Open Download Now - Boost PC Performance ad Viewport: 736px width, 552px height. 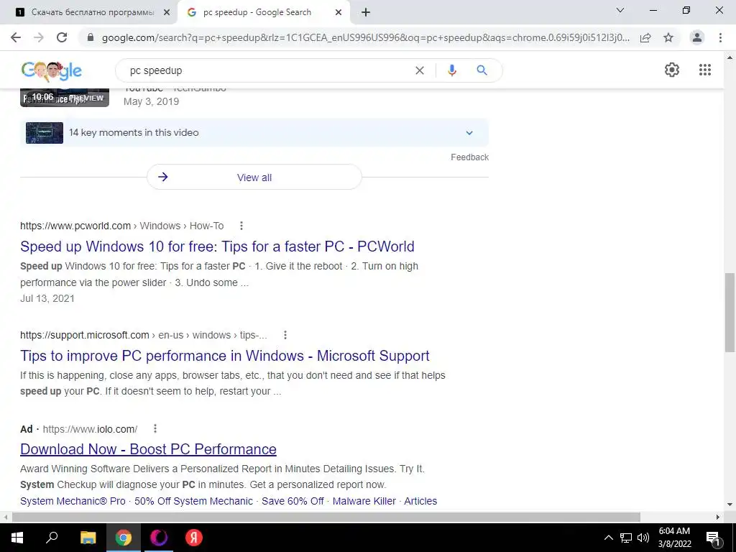coord(148,449)
